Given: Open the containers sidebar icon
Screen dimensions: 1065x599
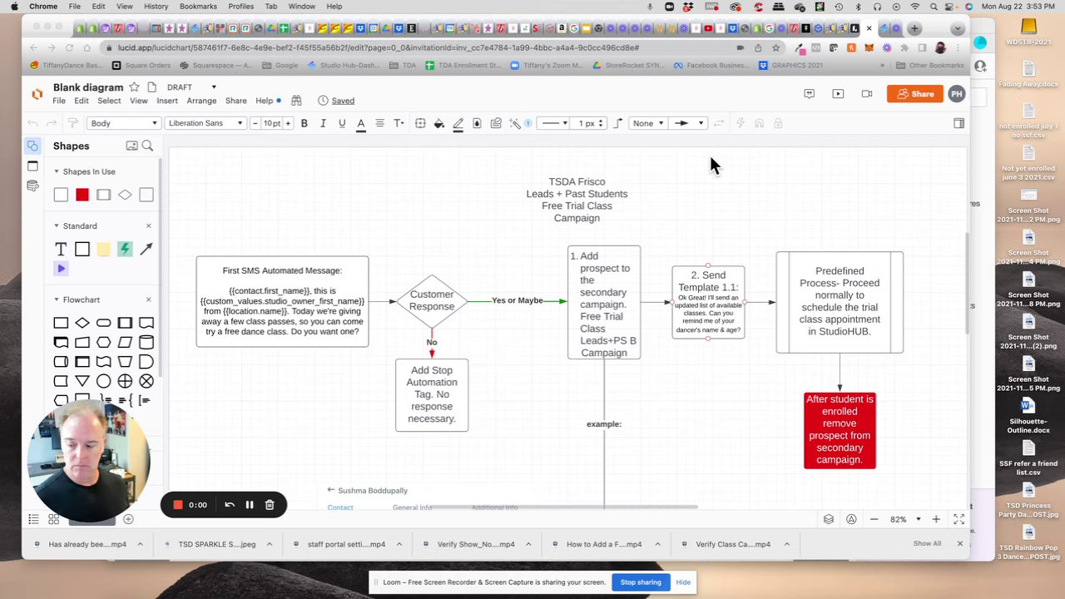Looking at the screenshot, I should [32, 166].
